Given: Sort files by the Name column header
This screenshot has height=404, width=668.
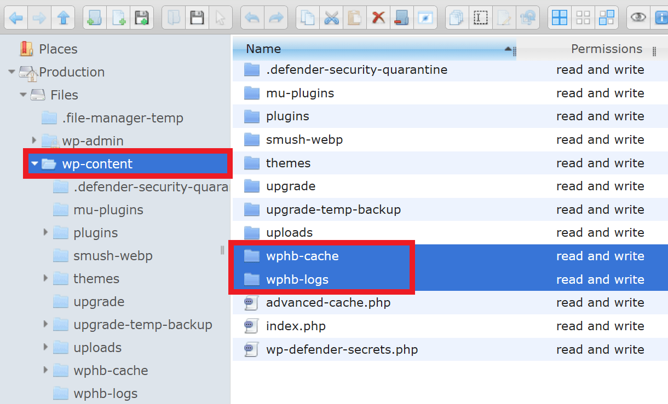Looking at the screenshot, I should tap(375, 49).
